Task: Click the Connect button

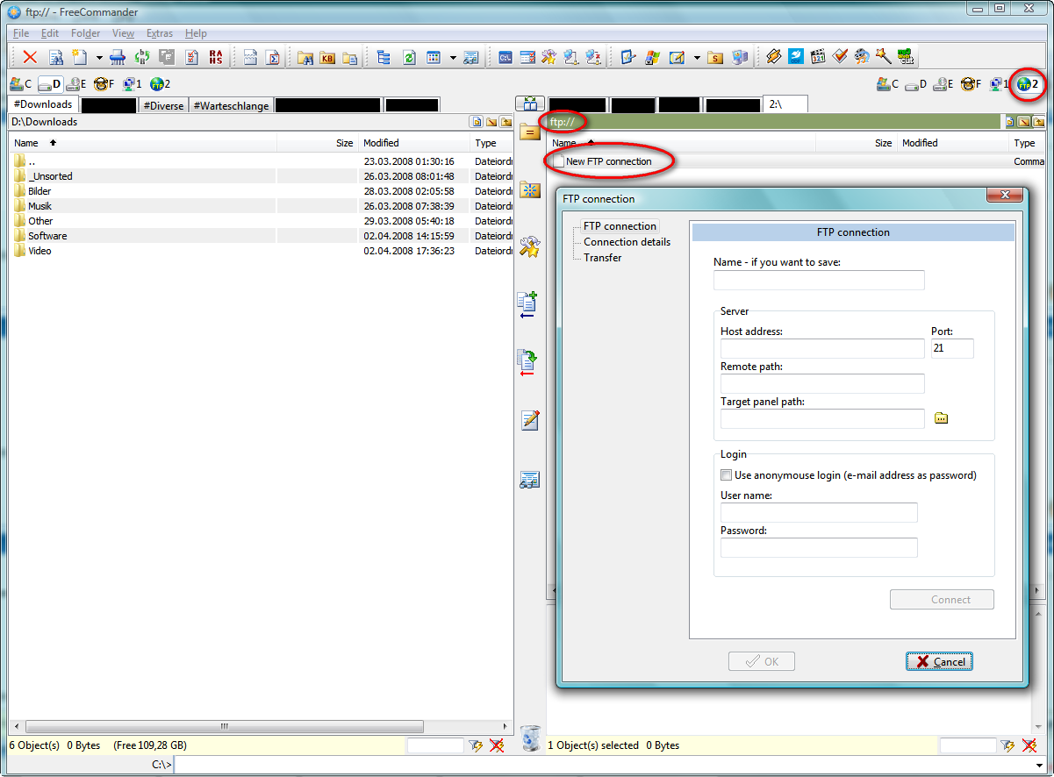Action: point(942,600)
